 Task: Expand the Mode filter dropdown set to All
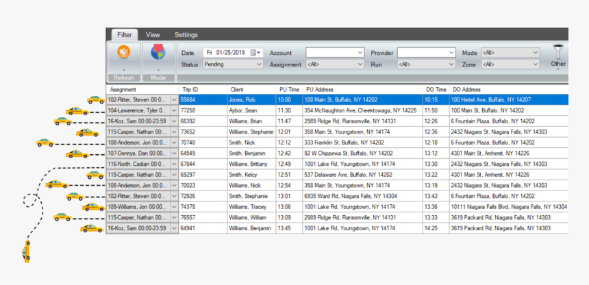[535, 53]
